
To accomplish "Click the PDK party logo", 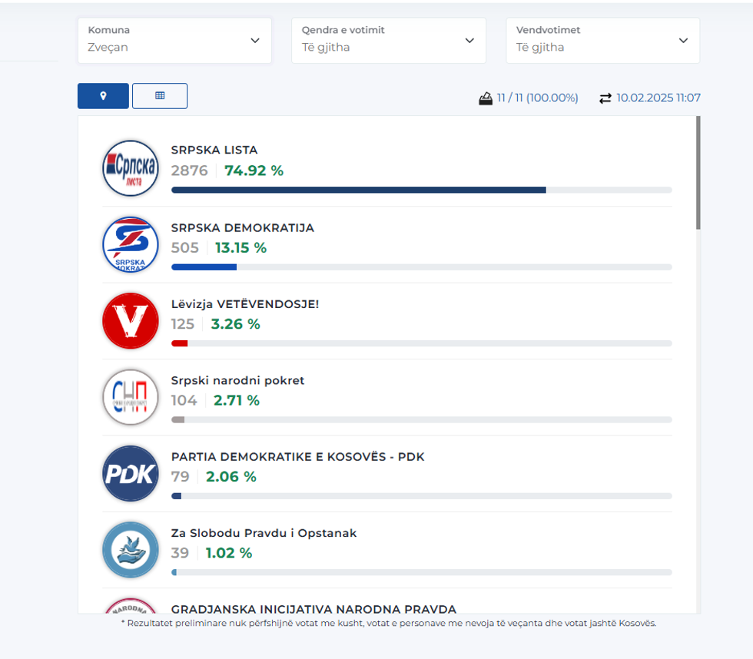I will point(130,473).
